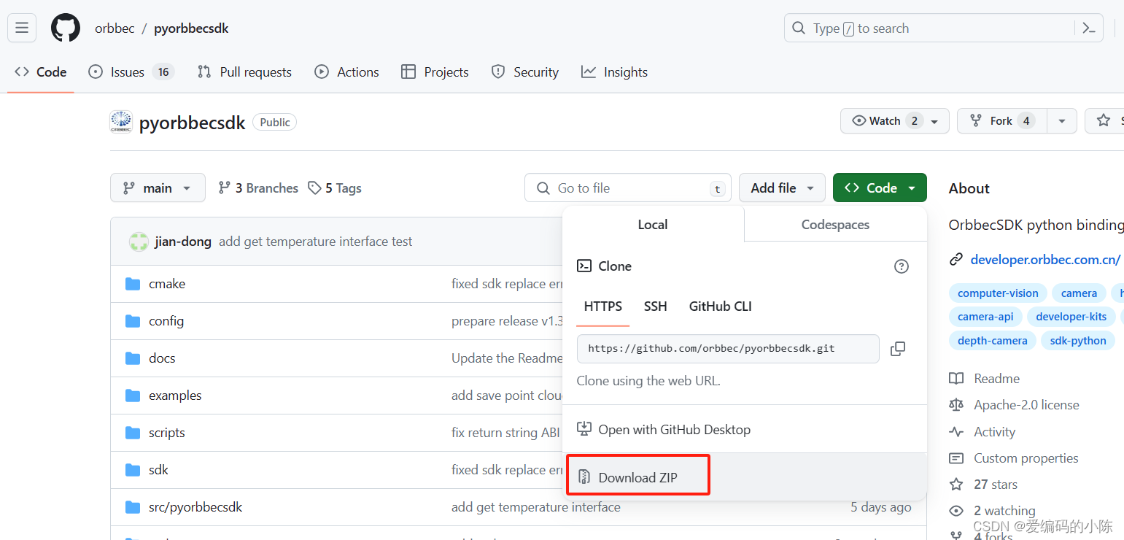Click the config folder icon
This screenshot has width=1124, height=540.
tap(132, 321)
